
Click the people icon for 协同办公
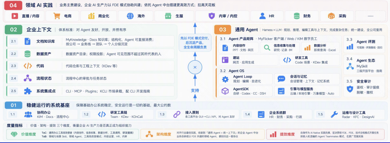pos(28,114)
